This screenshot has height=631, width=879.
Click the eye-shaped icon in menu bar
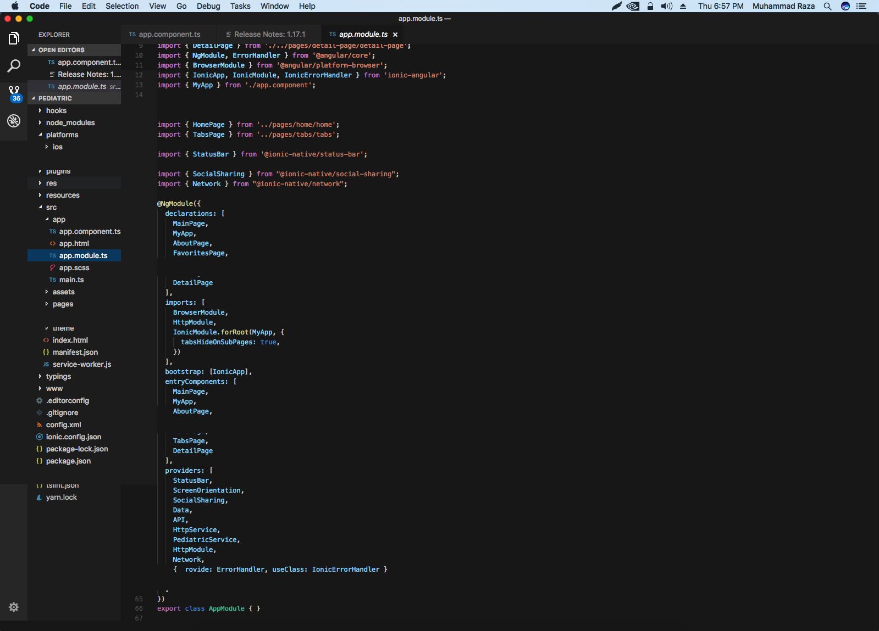click(633, 6)
